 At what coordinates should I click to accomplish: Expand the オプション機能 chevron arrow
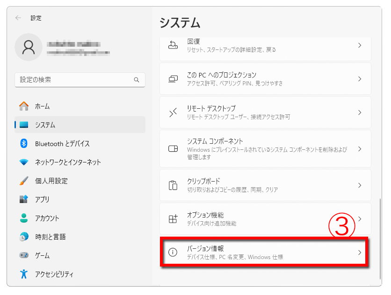[x=359, y=219]
